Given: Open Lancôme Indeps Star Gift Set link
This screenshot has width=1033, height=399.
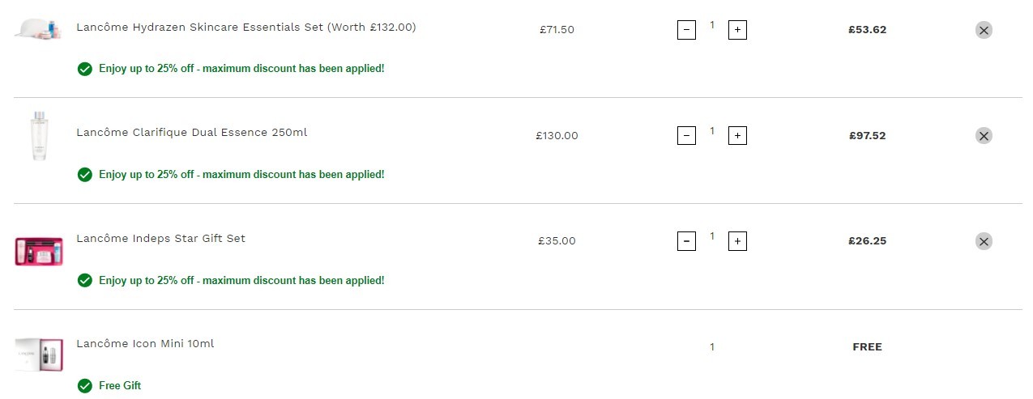Looking at the screenshot, I should (160, 238).
